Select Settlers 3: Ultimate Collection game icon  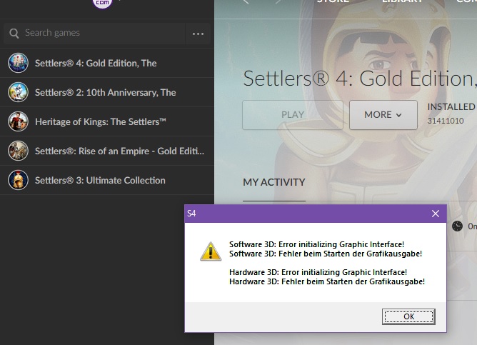[19, 180]
